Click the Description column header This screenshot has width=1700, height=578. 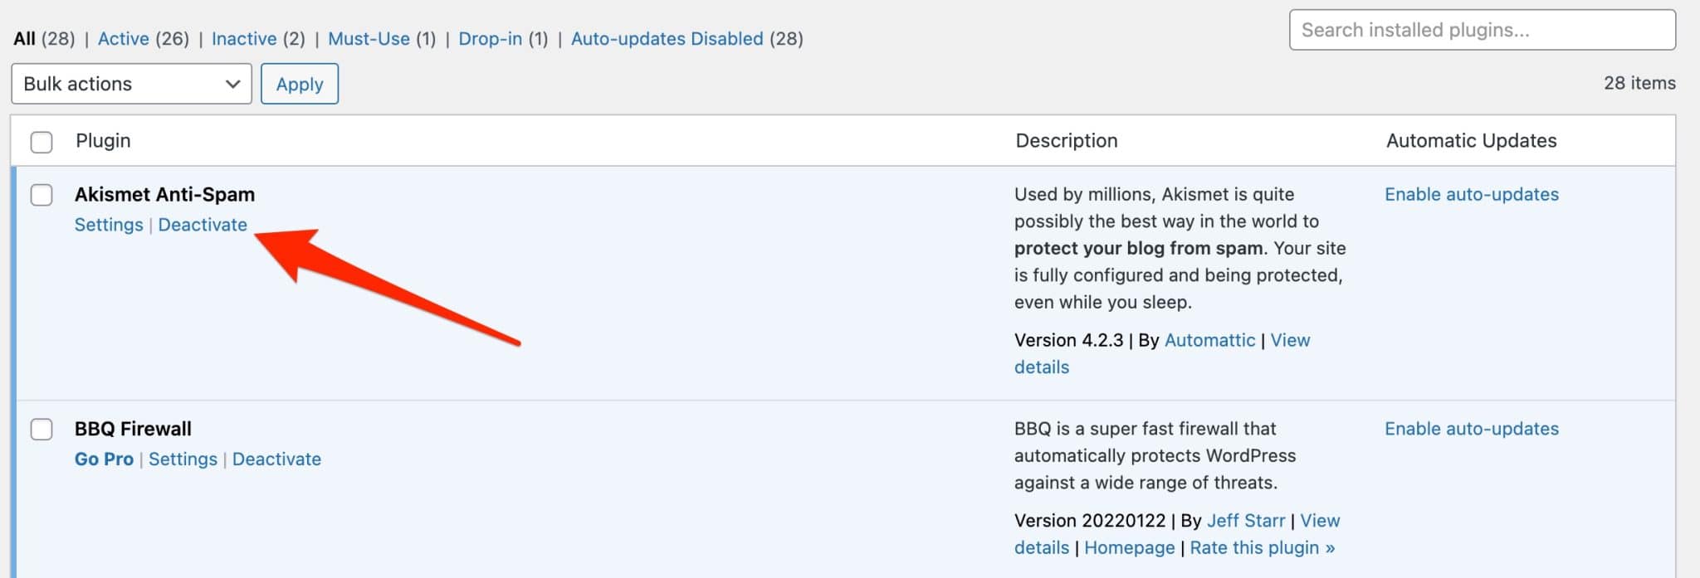pos(1067,140)
